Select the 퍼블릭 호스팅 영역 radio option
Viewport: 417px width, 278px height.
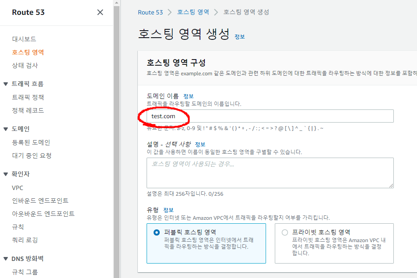(157, 232)
